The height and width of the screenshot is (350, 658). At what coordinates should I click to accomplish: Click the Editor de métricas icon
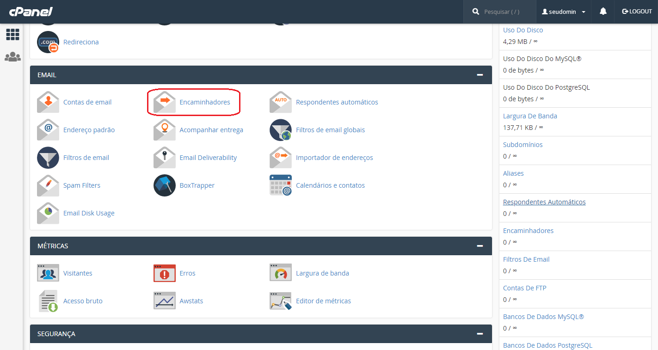281,301
